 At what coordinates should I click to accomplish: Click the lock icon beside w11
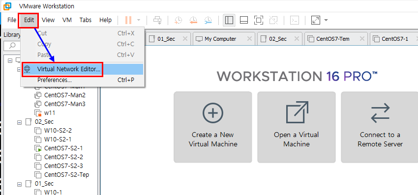coord(40,115)
